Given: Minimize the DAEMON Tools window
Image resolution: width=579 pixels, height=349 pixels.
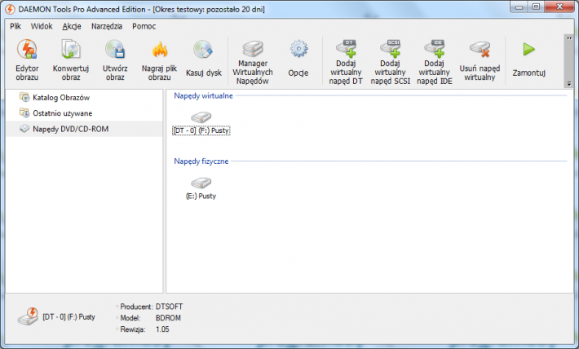Looking at the screenshot, I should (519, 7).
